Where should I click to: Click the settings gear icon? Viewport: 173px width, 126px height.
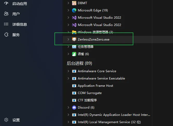point(6,120)
